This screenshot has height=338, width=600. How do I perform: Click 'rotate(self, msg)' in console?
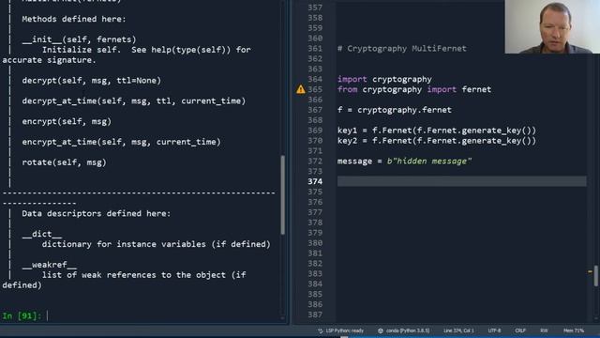64,162
